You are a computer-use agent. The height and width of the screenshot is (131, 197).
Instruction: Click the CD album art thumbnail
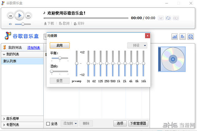172,59
